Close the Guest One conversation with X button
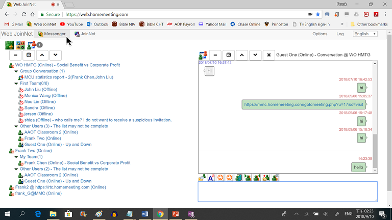This screenshot has height=220, width=392. [x=269, y=55]
